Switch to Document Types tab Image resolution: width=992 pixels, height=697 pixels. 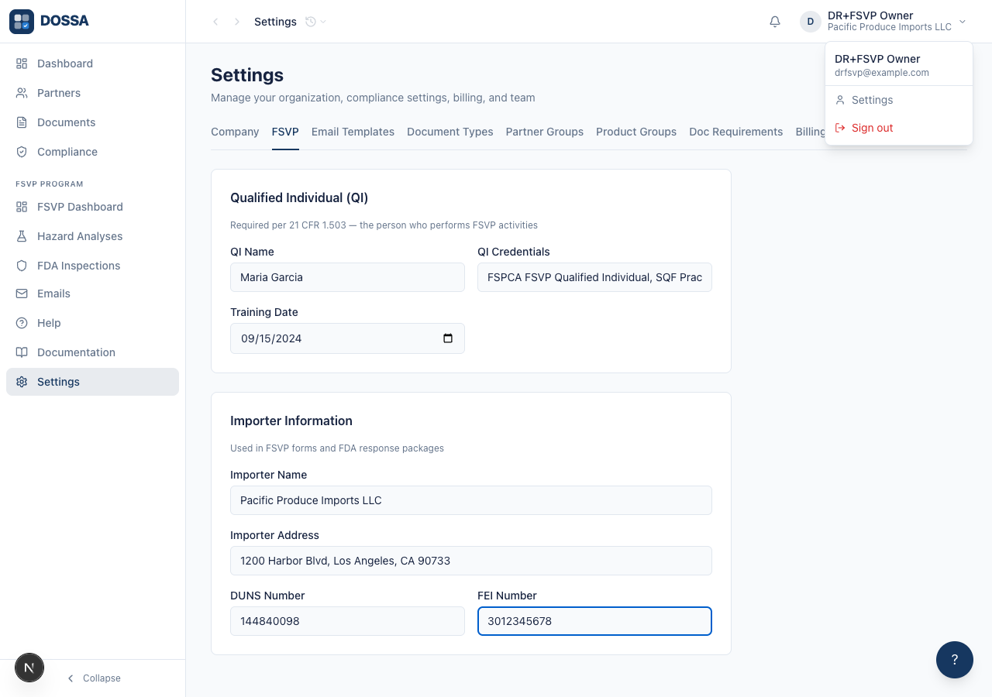click(x=450, y=132)
